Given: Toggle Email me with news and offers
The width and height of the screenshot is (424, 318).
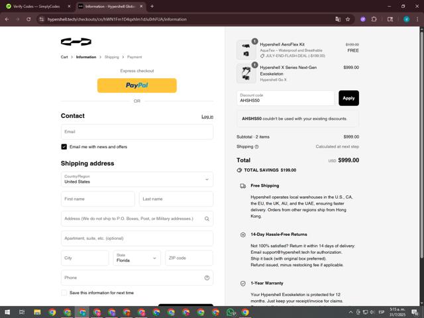Looking at the screenshot, I should [x=64, y=147].
